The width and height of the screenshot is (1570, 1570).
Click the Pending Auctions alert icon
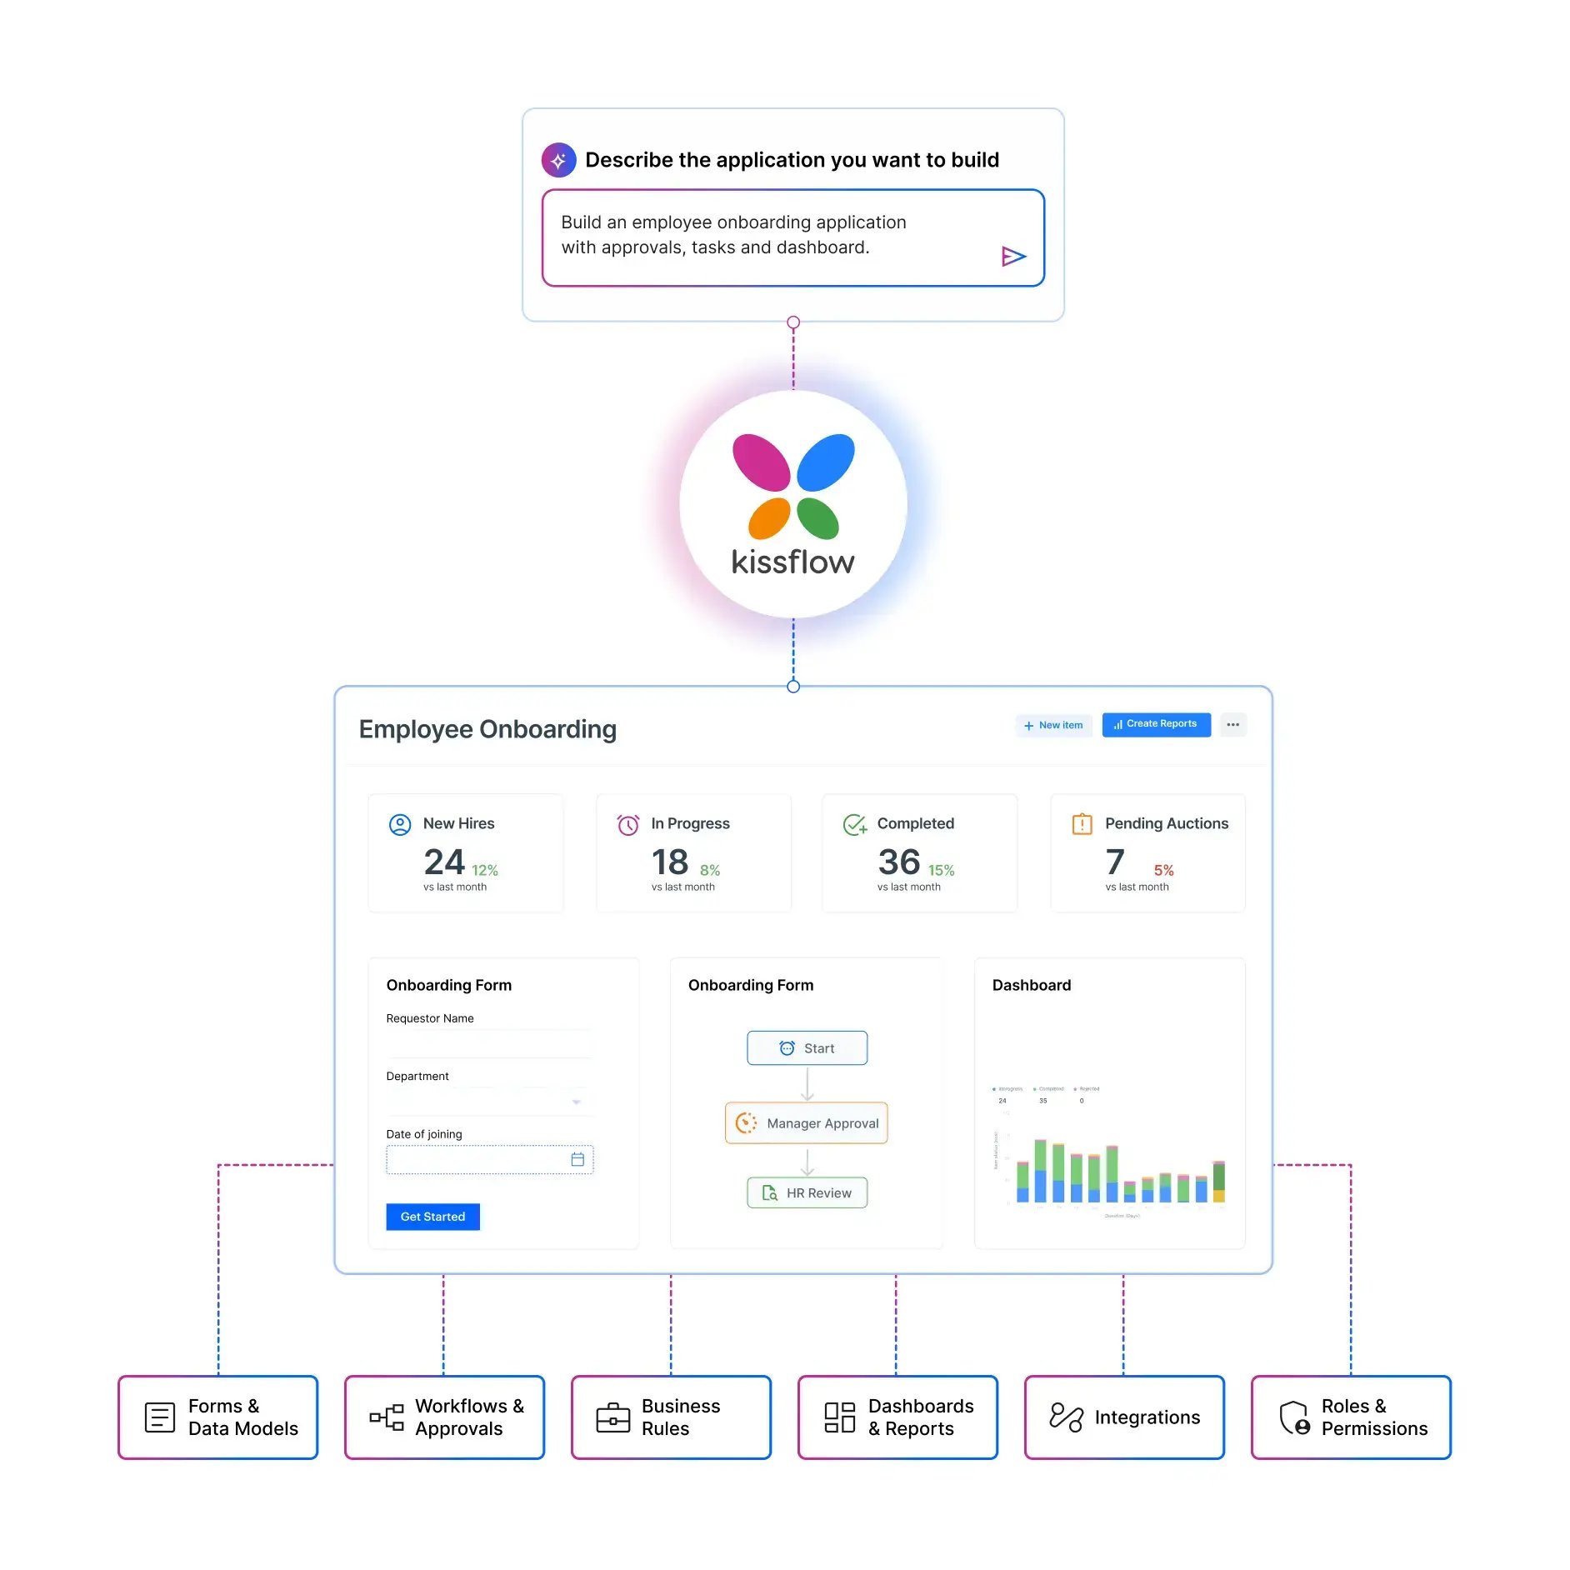[x=1082, y=824]
